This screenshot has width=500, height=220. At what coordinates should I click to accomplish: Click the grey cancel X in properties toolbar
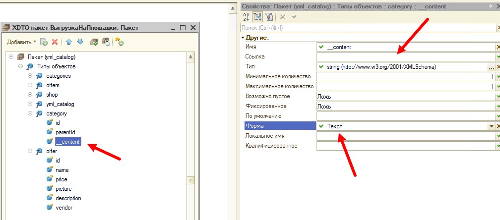click(x=283, y=17)
